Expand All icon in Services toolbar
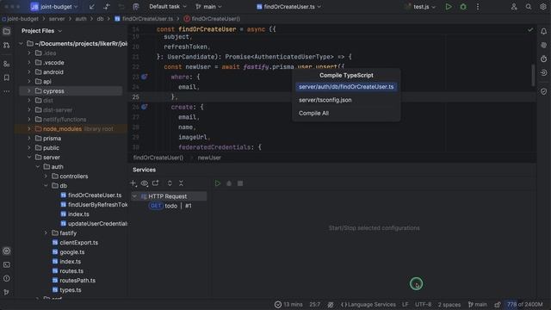The image size is (551, 310). click(170, 183)
